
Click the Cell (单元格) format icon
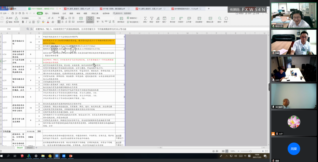[172, 18]
